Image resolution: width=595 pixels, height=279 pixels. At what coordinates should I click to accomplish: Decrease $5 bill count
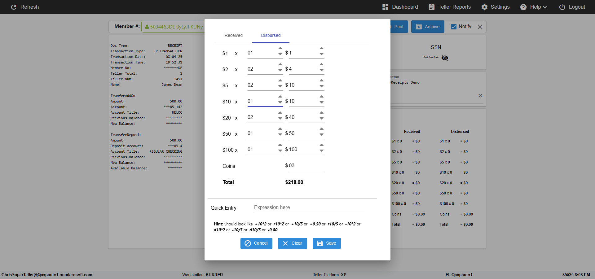click(280, 86)
